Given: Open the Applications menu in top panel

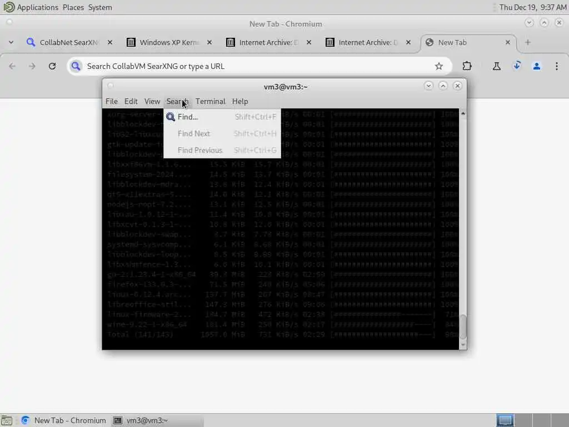Looking at the screenshot, I should pos(37,7).
